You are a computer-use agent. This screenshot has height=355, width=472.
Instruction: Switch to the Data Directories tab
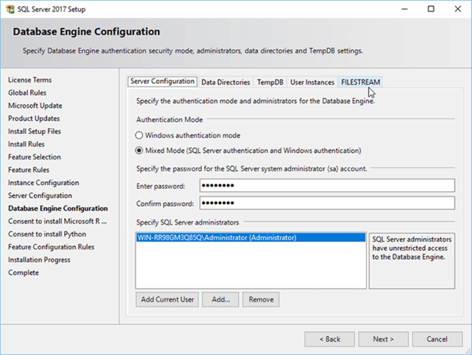click(225, 82)
